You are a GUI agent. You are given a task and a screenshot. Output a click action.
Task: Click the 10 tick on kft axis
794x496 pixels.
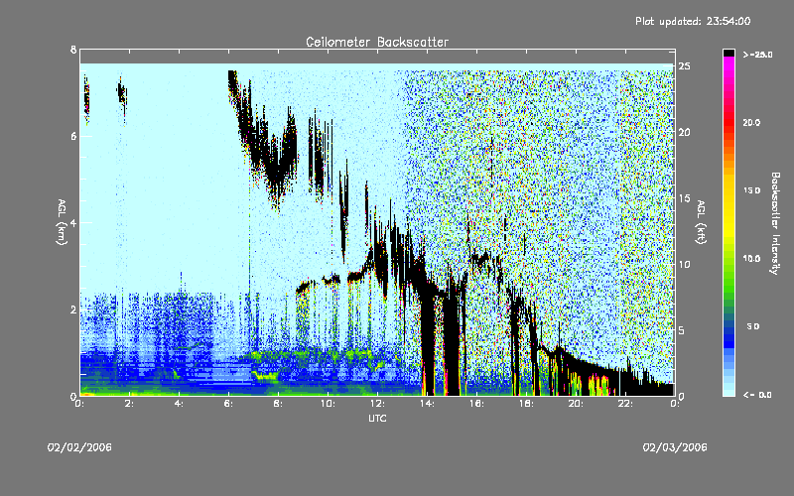[x=684, y=264]
